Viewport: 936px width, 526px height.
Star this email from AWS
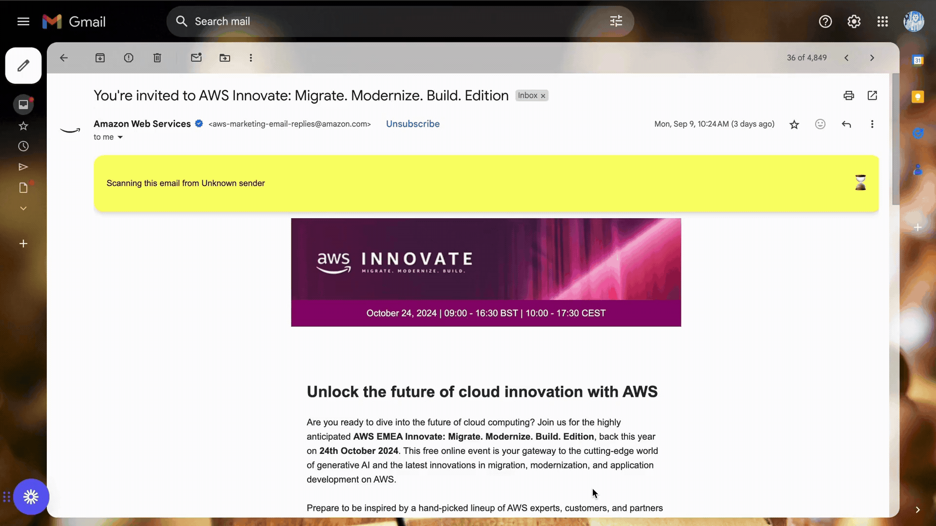click(794, 124)
